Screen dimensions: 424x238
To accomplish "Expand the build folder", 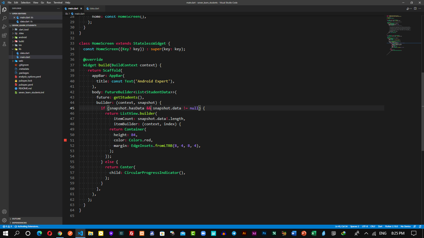I will (35, 41).
